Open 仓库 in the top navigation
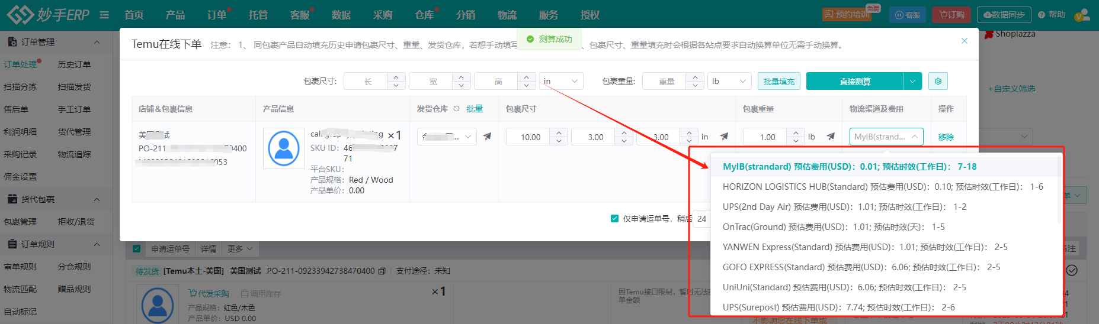This screenshot has width=1099, height=324. pos(424,15)
